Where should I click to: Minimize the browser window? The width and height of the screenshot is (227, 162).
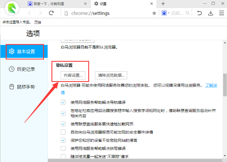(x=205, y=3)
